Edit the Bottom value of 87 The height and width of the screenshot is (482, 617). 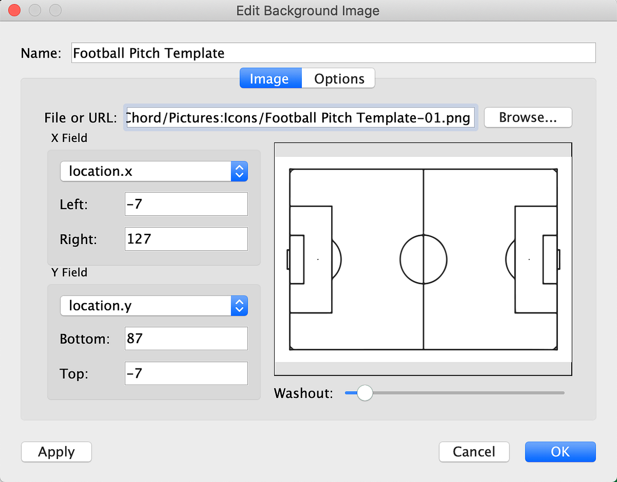(x=186, y=339)
